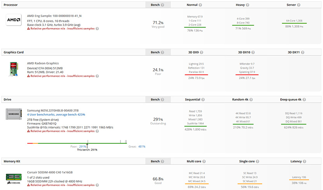Click the Drive Bench column tab

(x=158, y=100)
